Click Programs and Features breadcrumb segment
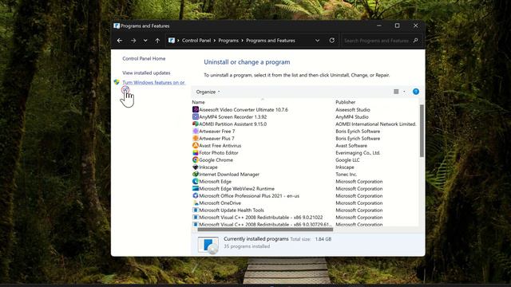Image resolution: width=511 pixels, height=287 pixels. coord(271,41)
